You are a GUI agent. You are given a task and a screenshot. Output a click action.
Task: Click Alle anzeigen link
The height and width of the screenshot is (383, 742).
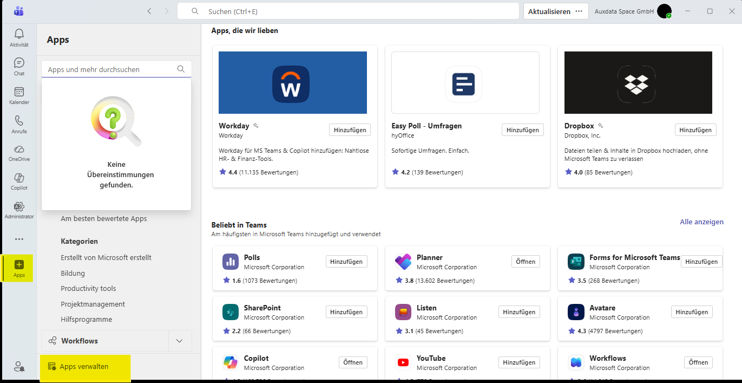coord(701,222)
